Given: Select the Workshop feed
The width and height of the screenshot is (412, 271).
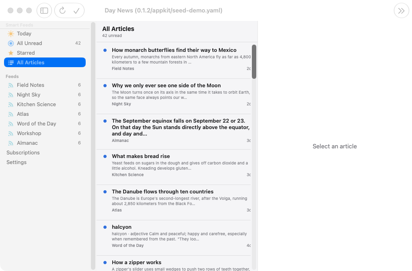Looking at the screenshot, I should coord(45,133).
